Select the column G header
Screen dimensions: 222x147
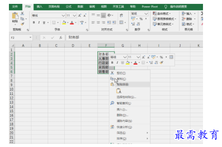pyautogui.click(x=123, y=46)
